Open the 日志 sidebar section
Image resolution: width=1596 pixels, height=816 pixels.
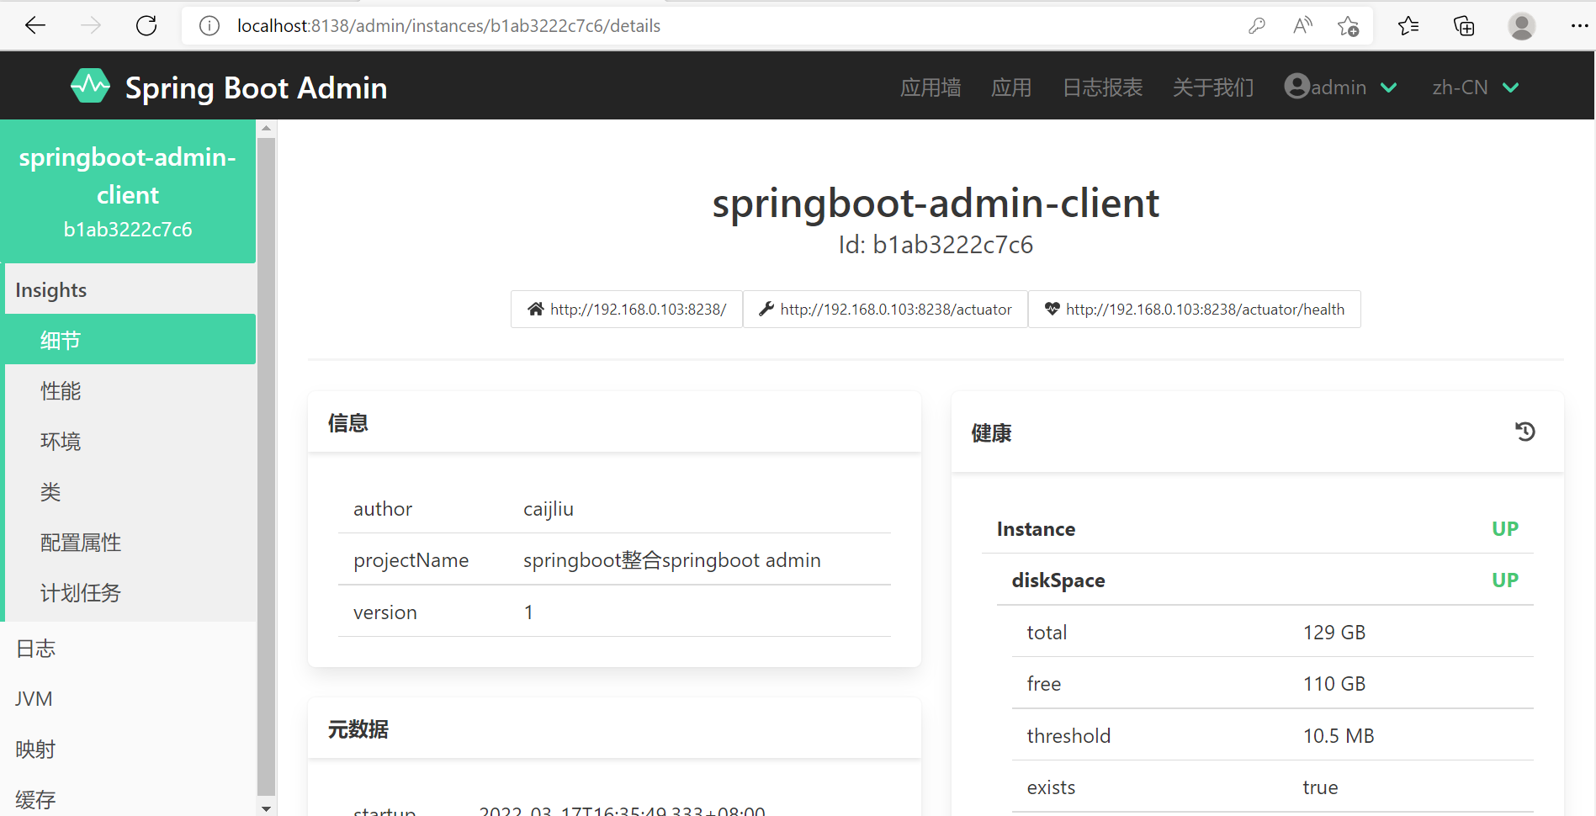coord(128,649)
